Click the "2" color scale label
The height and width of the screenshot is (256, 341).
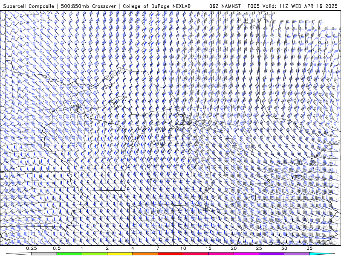107,248
